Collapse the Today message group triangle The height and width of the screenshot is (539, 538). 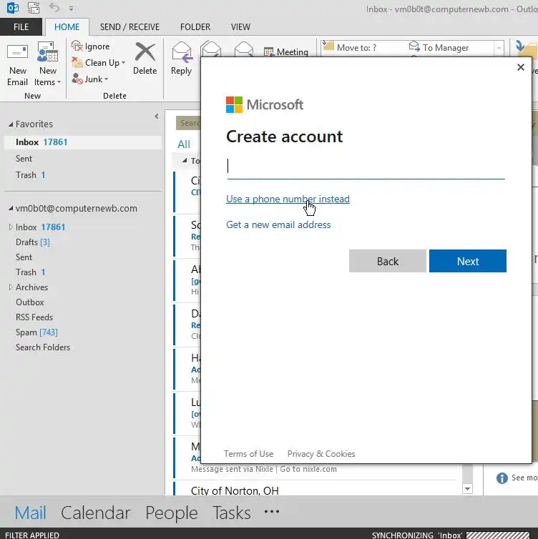(185, 161)
